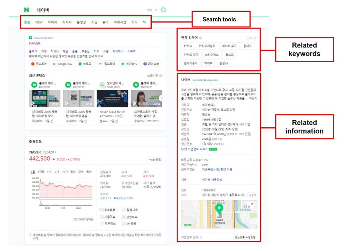This screenshot has height=251, width=344.
Task: Click the 네이버TV button
Action: pyautogui.click(x=129, y=64)
